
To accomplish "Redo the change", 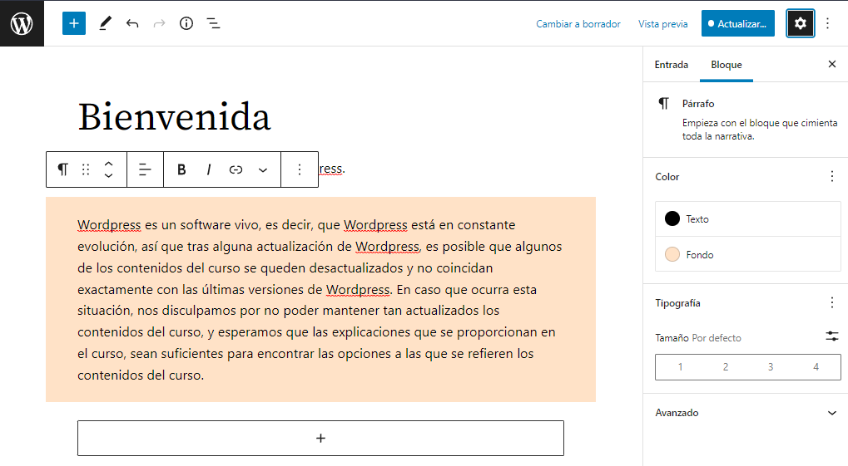I will coord(159,23).
